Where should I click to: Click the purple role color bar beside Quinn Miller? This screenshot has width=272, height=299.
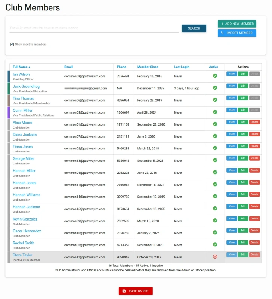coord(9,112)
